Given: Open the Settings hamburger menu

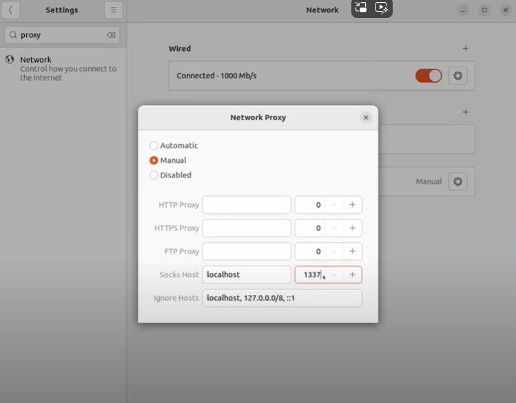Looking at the screenshot, I should tap(114, 10).
